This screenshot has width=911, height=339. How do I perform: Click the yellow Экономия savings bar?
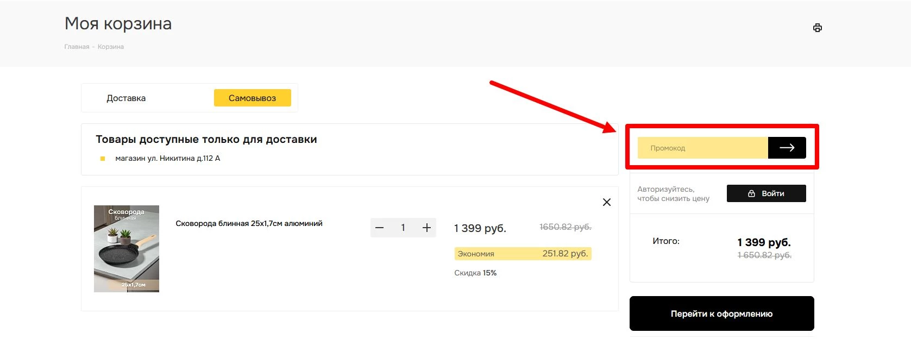(523, 254)
